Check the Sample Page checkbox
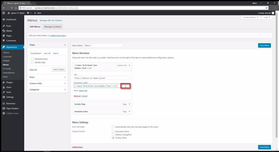Screen dimensions: 279x152 click(x=32, y=62)
